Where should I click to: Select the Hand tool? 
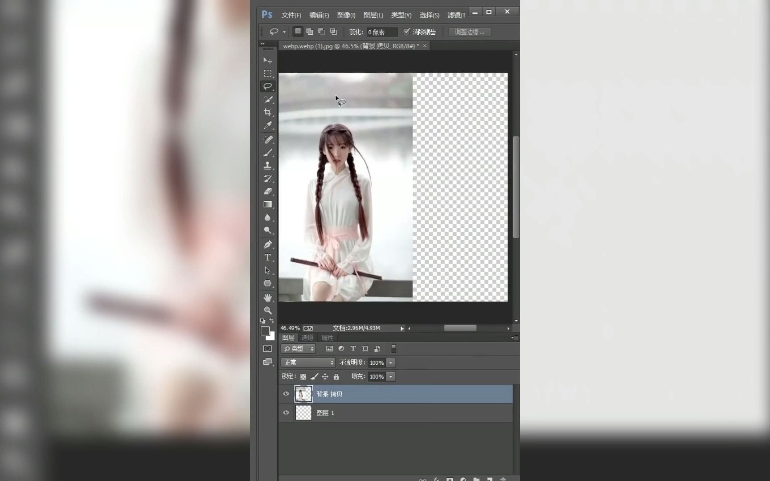point(267,297)
